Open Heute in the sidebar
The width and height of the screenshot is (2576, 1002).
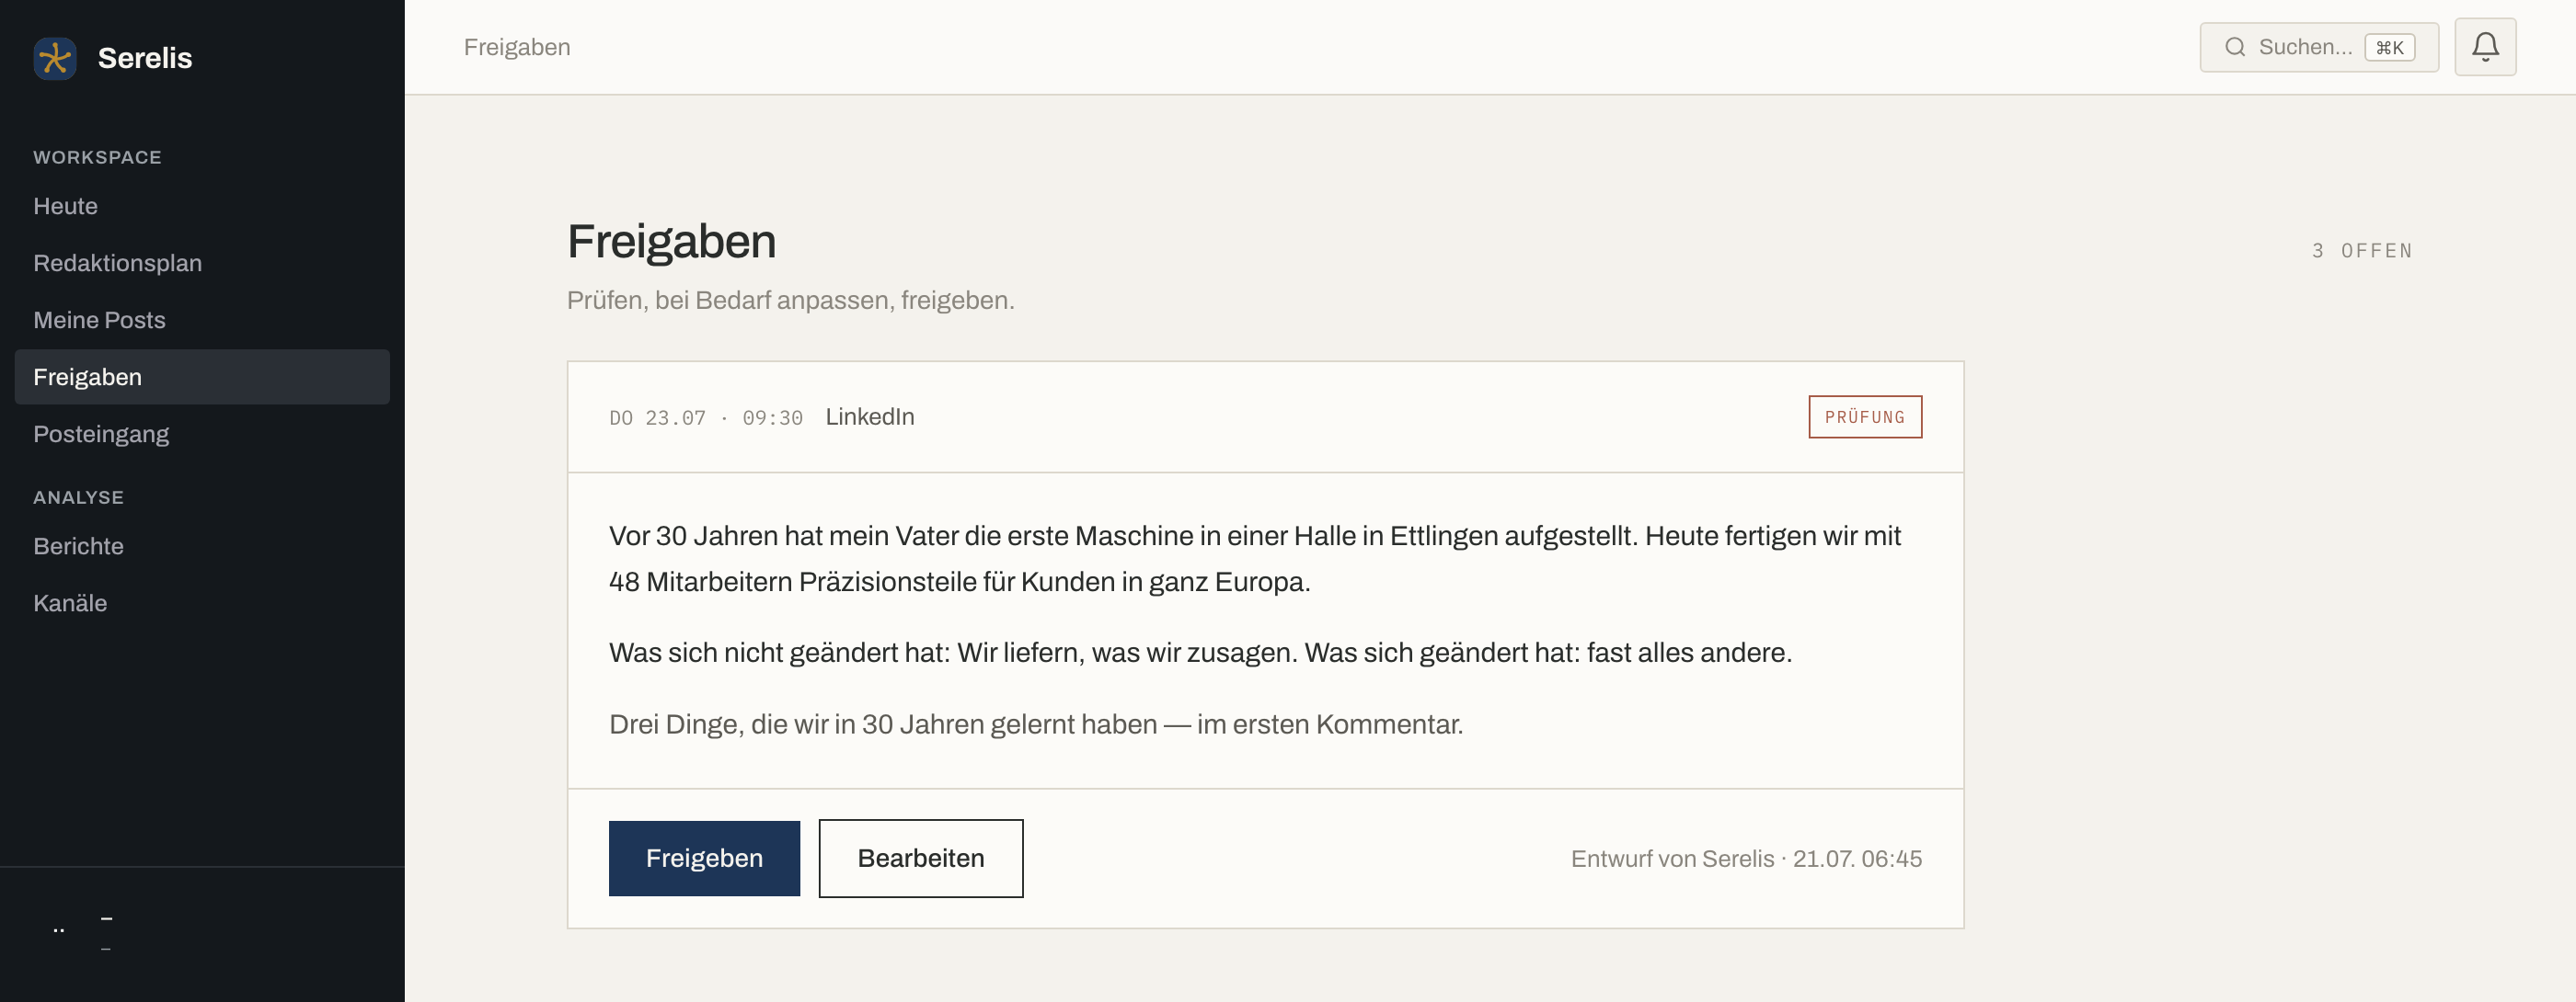tap(202, 206)
